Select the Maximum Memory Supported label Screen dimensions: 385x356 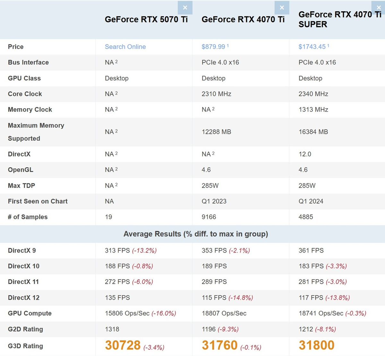tap(36, 132)
